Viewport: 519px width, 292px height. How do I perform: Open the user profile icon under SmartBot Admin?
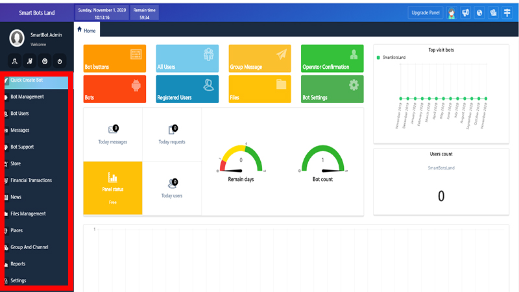(15, 62)
